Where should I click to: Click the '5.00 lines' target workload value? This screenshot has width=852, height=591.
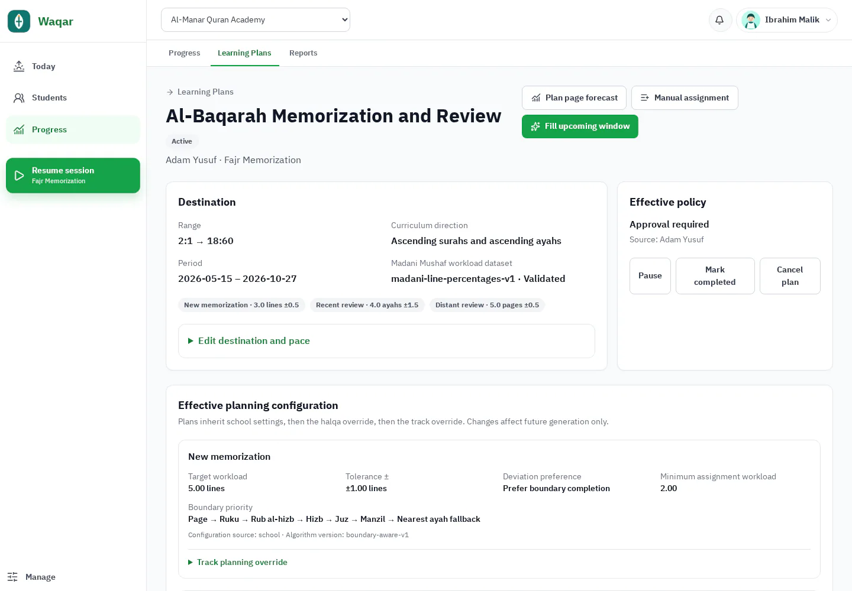[x=206, y=489]
